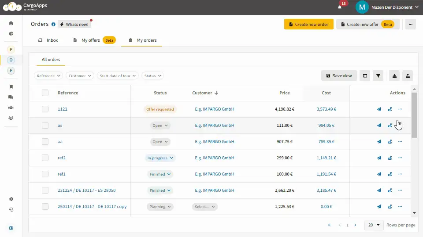Image resolution: width=423 pixels, height=237 pixels.
Task: Open more actions for order 1122
Action: 400,109
